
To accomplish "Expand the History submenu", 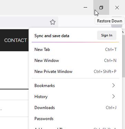I will [x=75, y=97].
